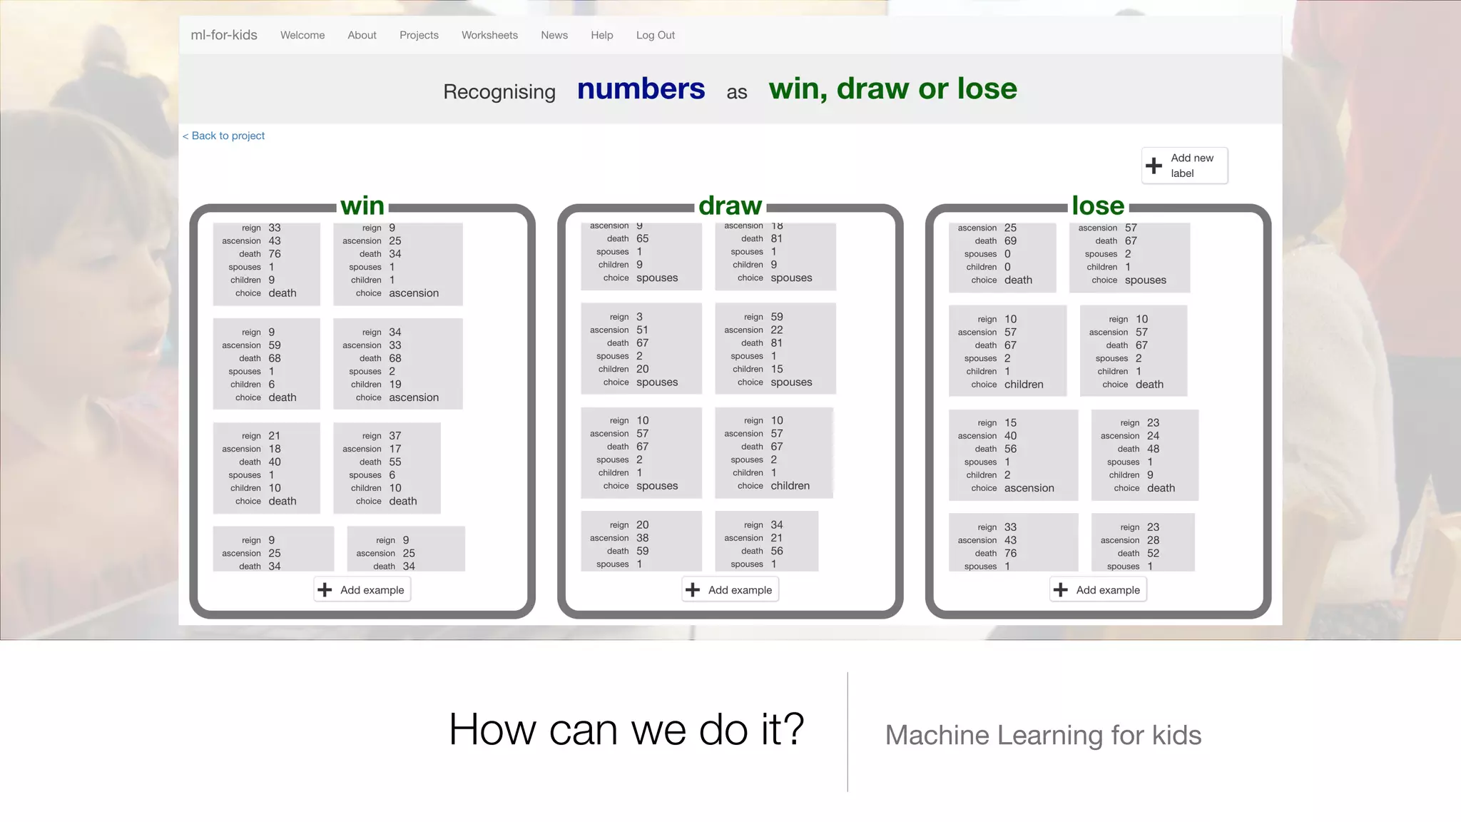This screenshot has height=822, width=1461.
Task: Select draw example reign 10 choice children
Action: click(774, 453)
